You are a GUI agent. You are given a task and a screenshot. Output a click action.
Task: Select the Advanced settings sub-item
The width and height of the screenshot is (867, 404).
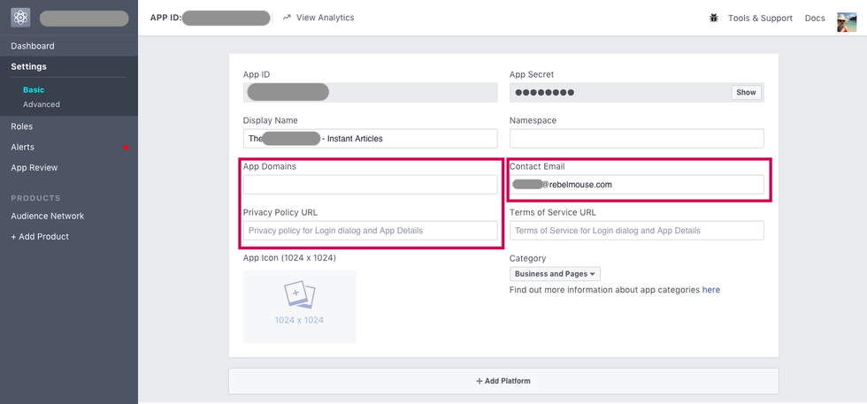click(x=42, y=104)
